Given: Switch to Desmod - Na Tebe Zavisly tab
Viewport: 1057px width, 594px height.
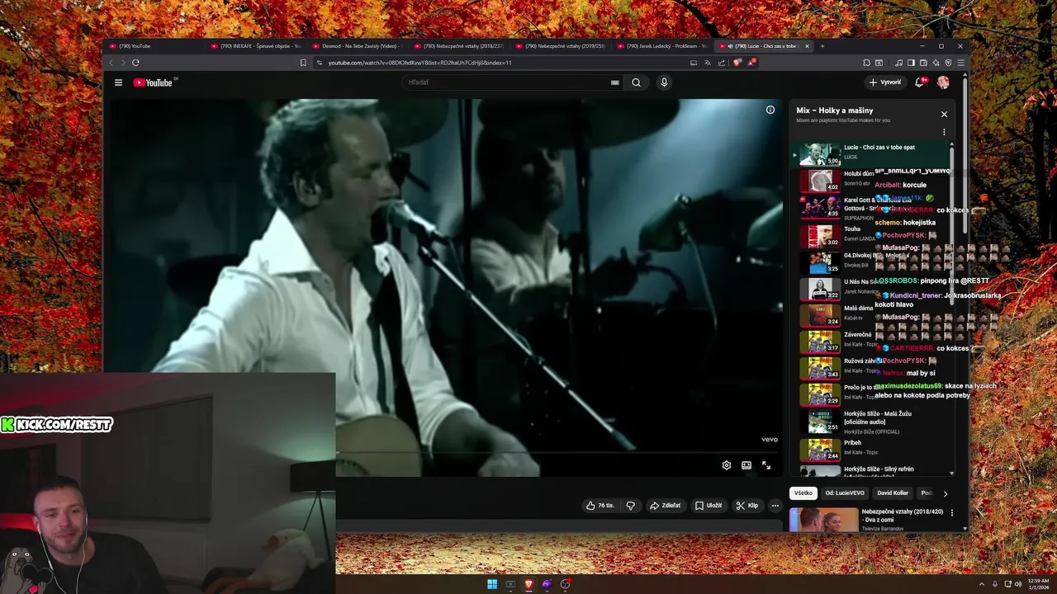Looking at the screenshot, I should (x=357, y=46).
